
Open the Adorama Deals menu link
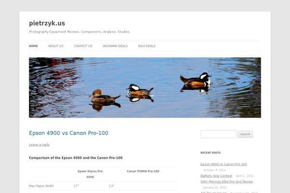click(x=115, y=46)
